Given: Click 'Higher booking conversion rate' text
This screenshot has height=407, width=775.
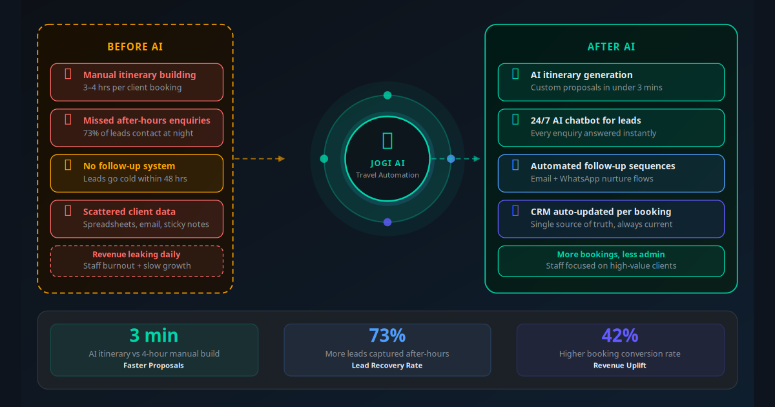Looking at the screenshot, I should point(620,354).
